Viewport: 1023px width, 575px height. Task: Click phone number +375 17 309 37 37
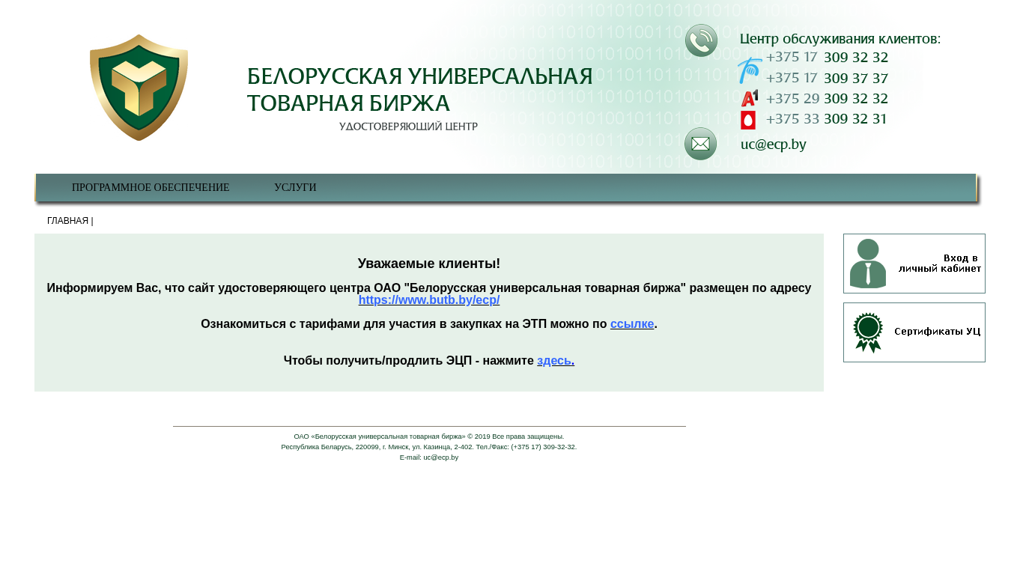point(827,78)
